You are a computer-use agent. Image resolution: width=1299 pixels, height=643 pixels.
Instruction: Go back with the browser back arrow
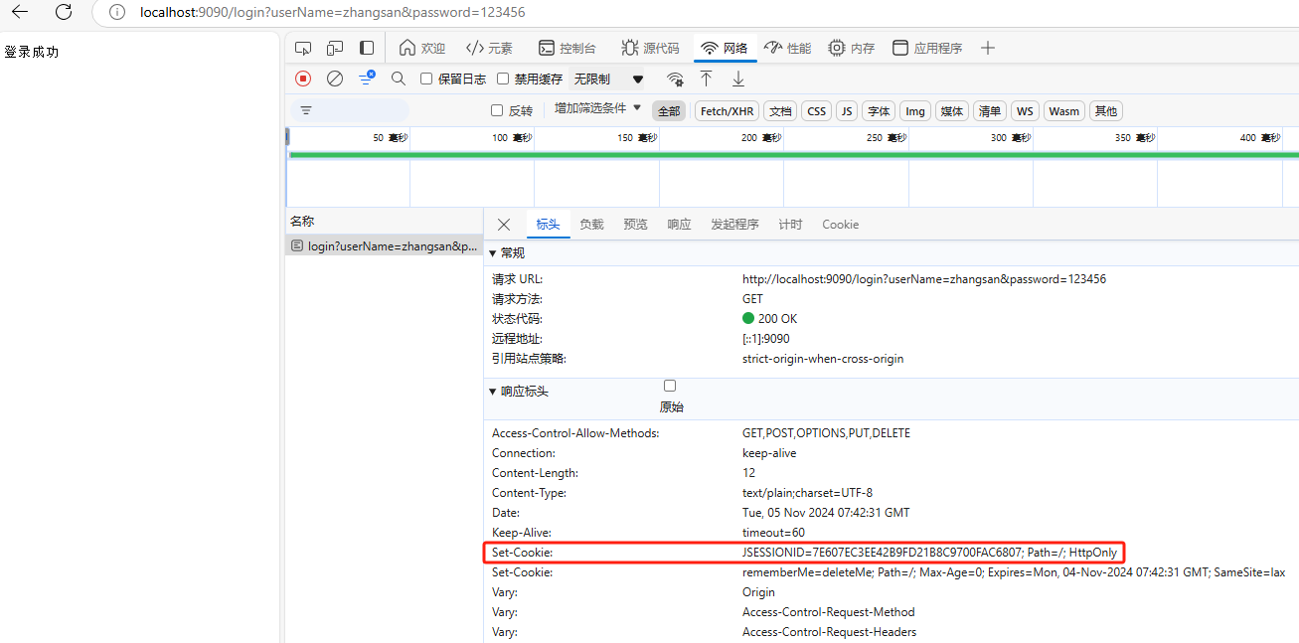coord(20,12)
